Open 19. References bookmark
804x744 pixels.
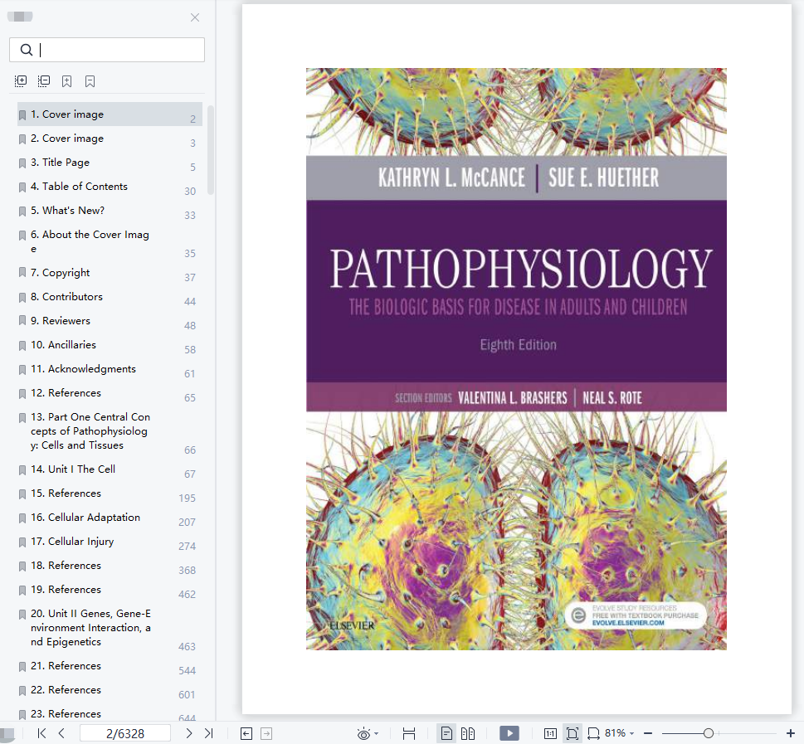click(110, 590)
